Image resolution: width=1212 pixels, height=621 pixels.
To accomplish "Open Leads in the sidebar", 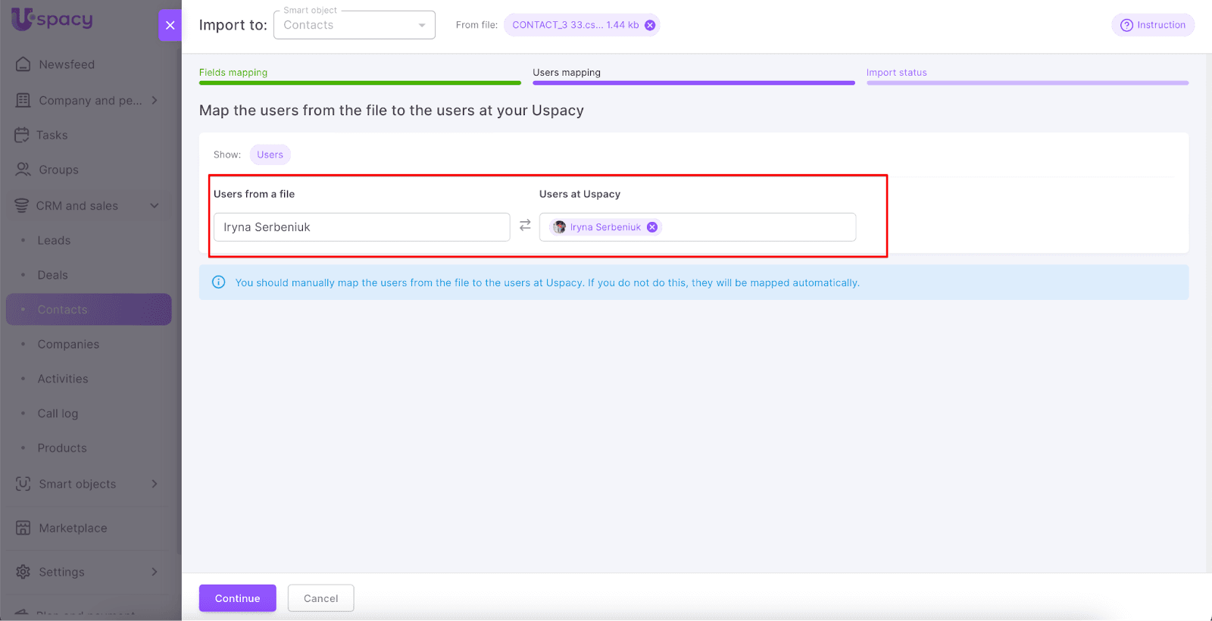I will pyautogui.click(x=54, y=240).
